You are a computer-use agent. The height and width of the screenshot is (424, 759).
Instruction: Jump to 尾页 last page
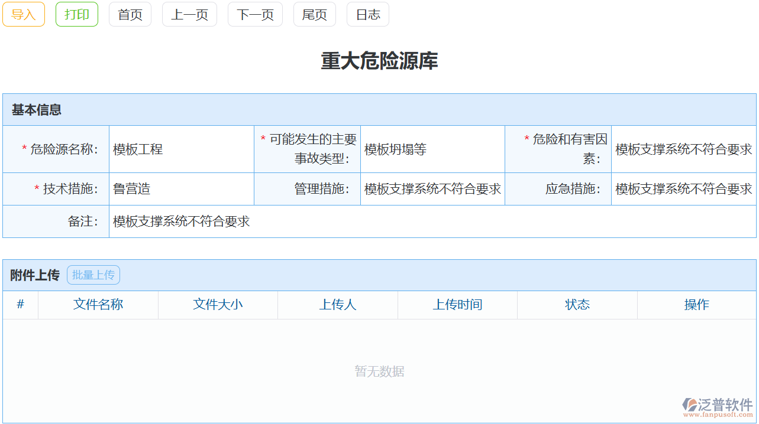314,14
